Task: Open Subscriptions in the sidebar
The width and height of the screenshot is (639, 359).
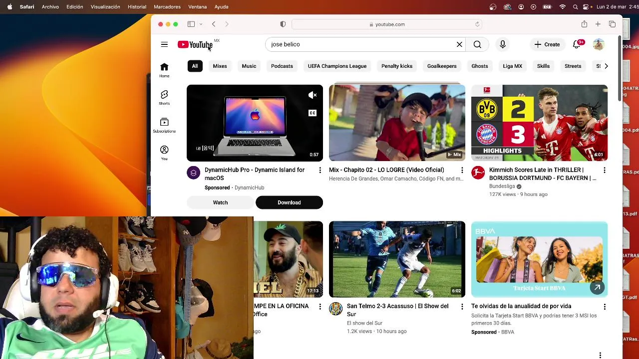Action: point(164,125)
